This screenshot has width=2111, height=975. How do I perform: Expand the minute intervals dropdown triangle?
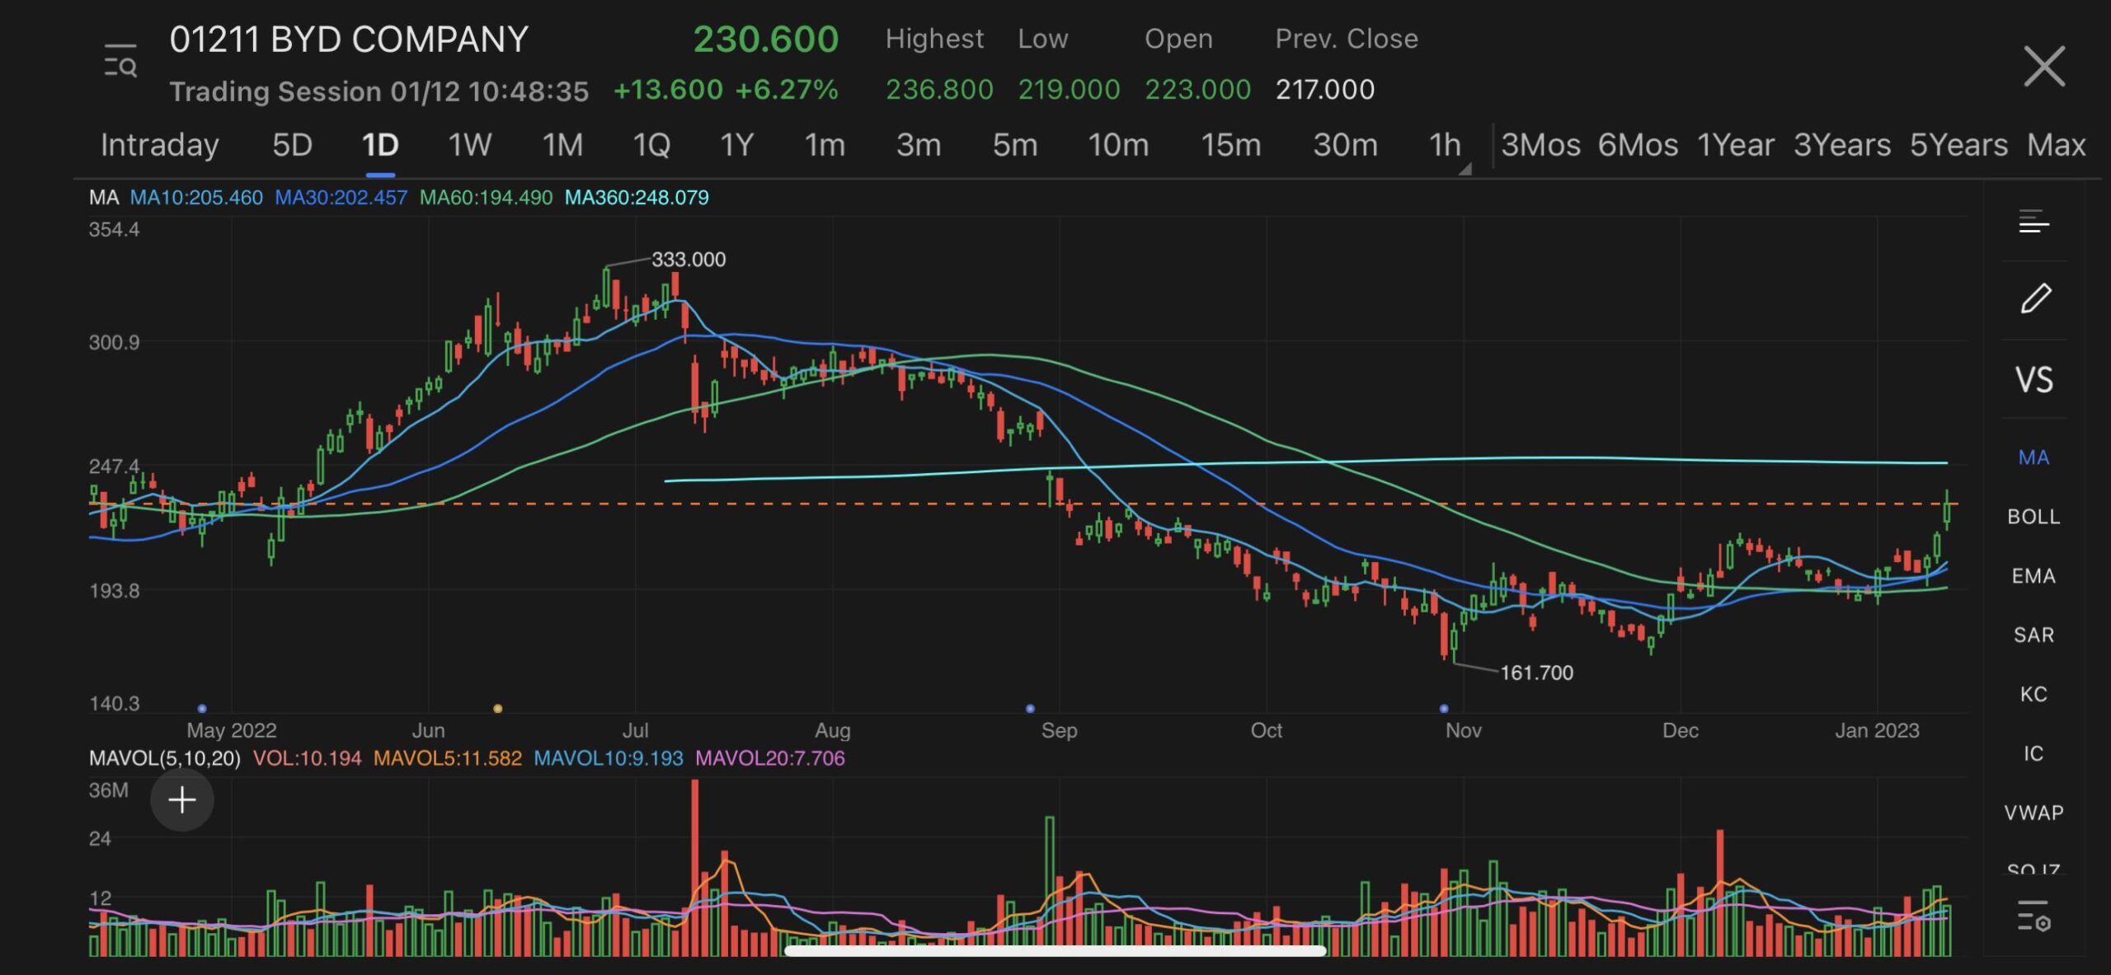pyautogui.click(x=1465, y=168)
